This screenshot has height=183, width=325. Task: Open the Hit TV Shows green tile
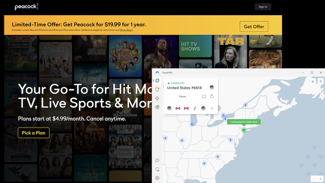[x=195, y=46]
